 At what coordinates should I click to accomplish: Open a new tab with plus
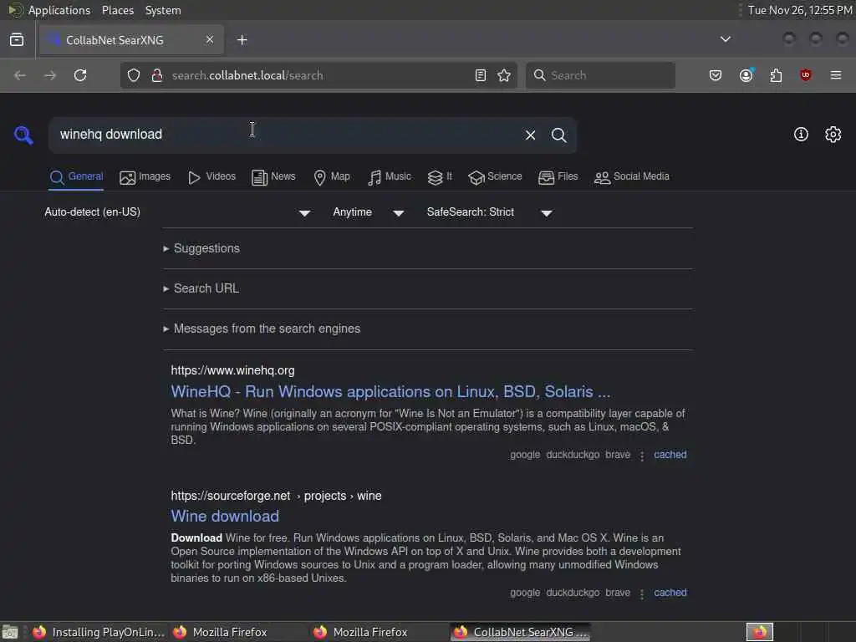242,40
